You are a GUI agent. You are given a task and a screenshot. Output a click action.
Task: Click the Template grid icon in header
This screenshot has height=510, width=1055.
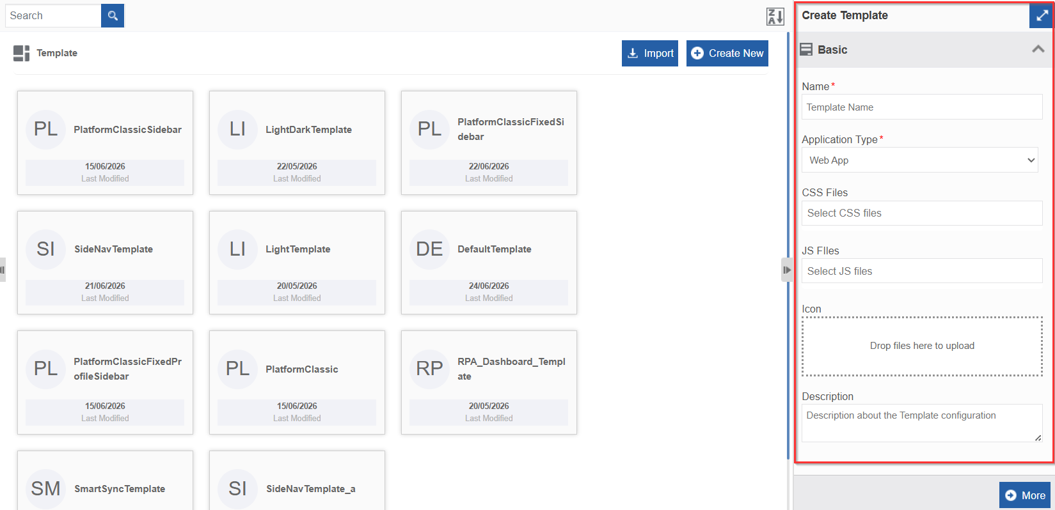[21, 53]
